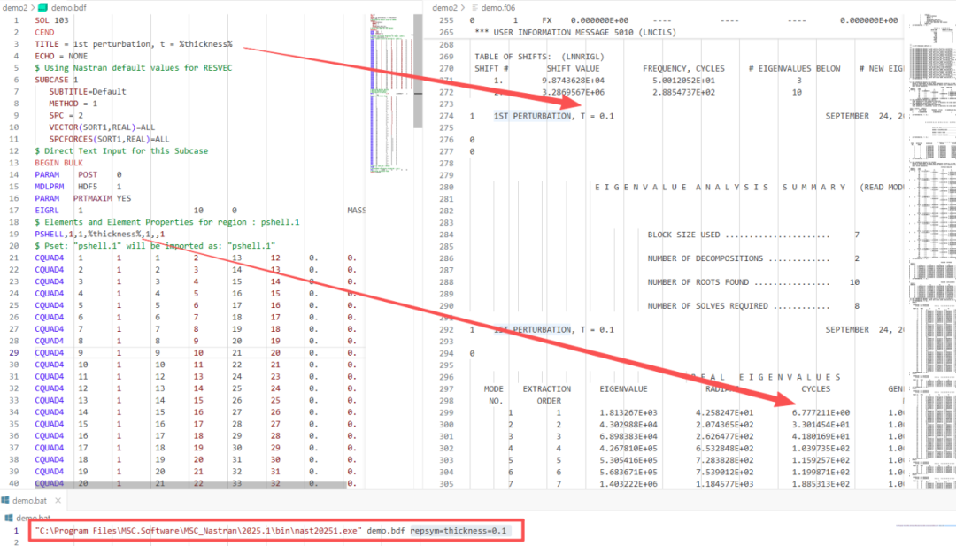Switch to the demo.bat tab
Image resolution: width=956 pixels, height=546 pixels.
[29, 500]
